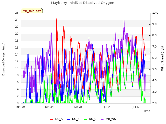
Task: Click the 10 value on left axis
Action: point(17,68)
